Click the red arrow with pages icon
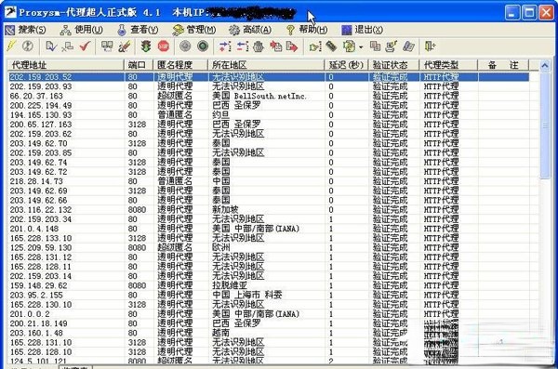This screenshot has height=369, width=558. coord(276,46)
